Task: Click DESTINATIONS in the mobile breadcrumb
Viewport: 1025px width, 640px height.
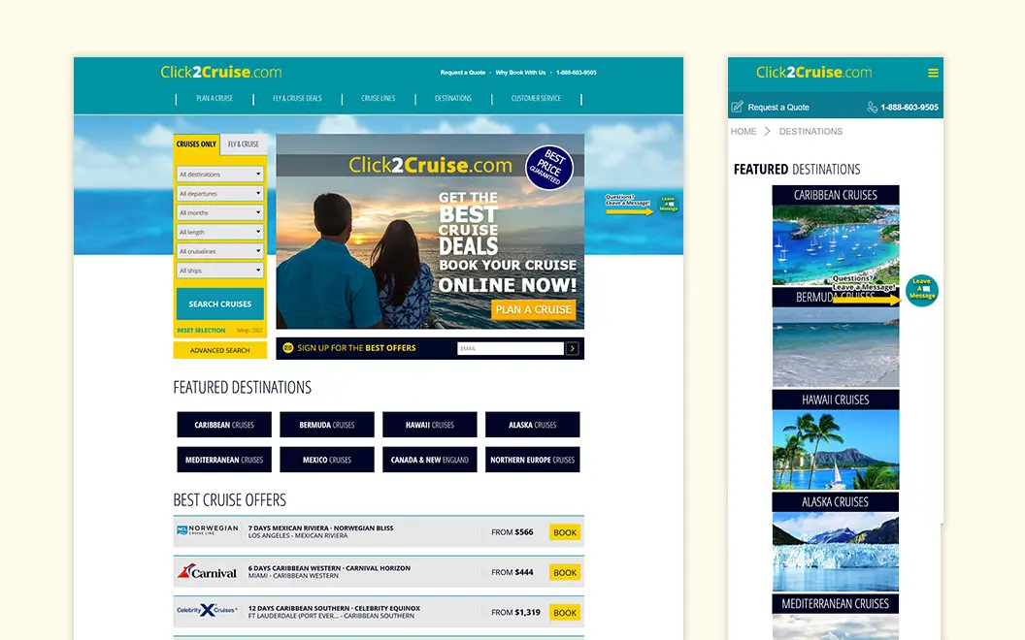Action: (810, 131)
